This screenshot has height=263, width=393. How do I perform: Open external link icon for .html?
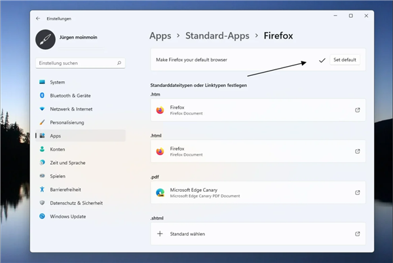tap(357, 151)
